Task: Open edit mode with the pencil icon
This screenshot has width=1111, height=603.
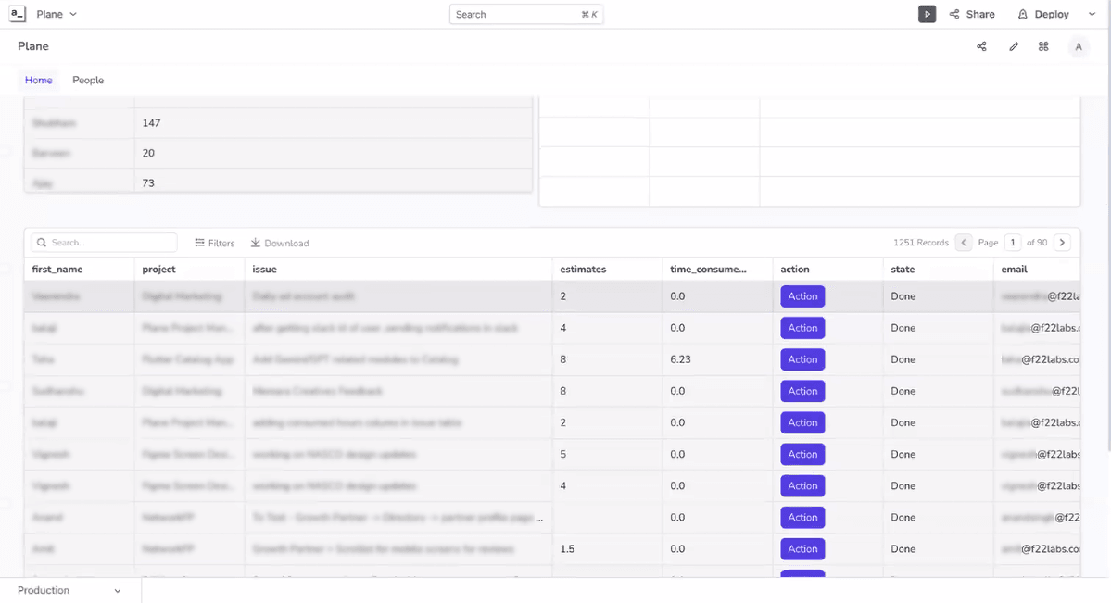Action: click(x=1014, y=46)
